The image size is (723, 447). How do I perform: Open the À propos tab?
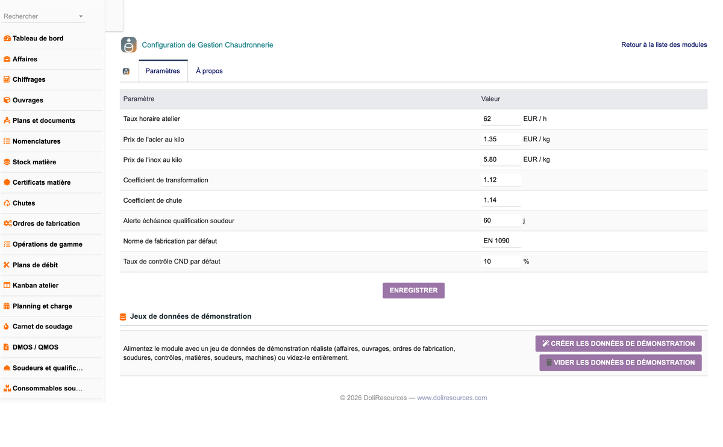click(209, 71)
